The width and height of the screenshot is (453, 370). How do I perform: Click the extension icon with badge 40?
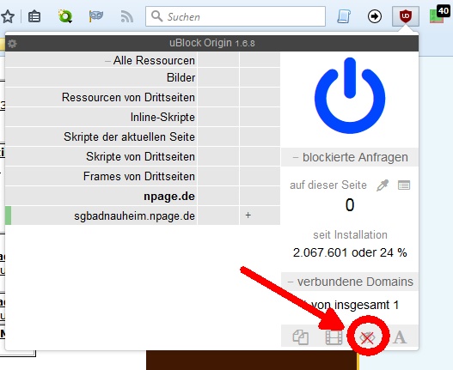point(439,15)
